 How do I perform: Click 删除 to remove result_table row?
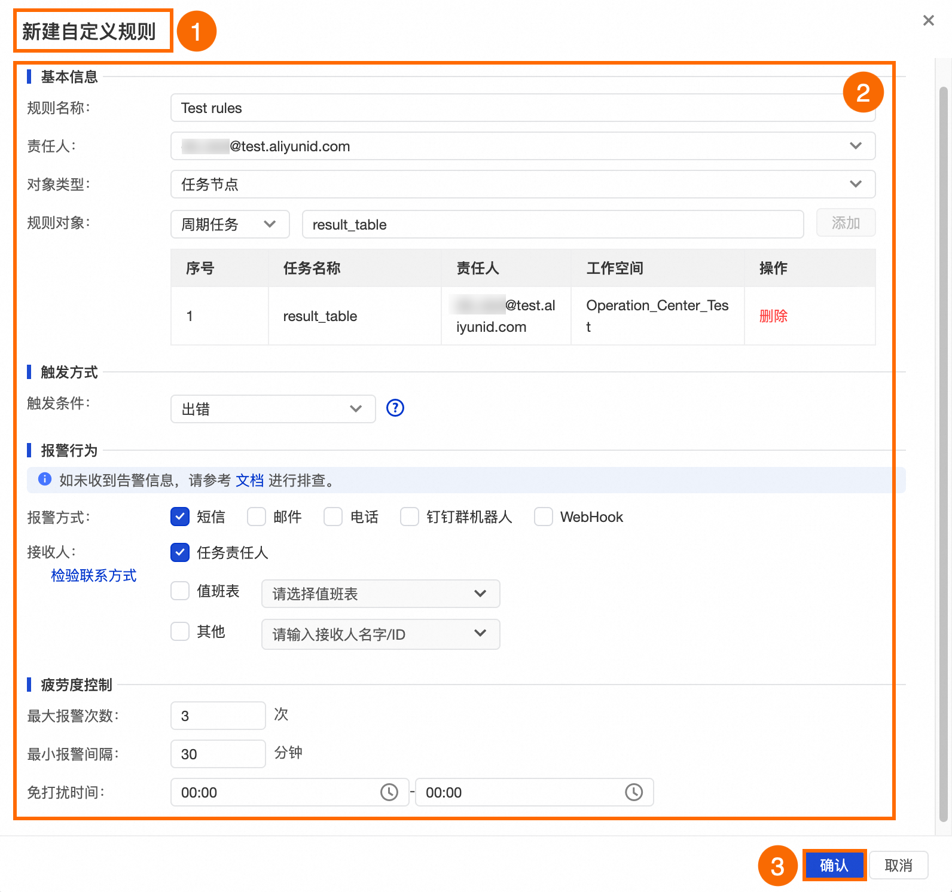click(x=773, y=316)
